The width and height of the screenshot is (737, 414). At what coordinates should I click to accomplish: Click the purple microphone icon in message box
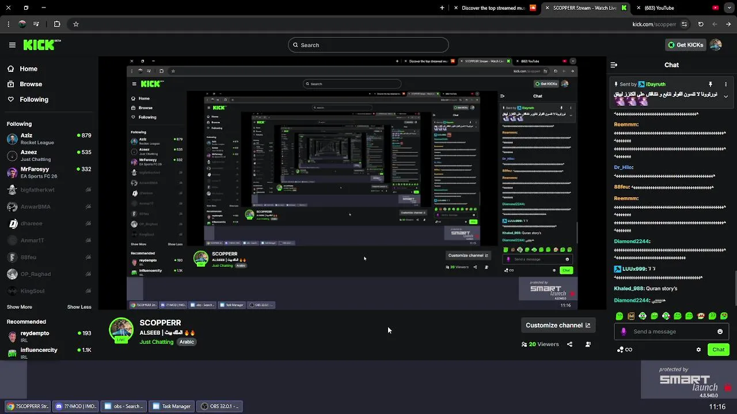624,332
